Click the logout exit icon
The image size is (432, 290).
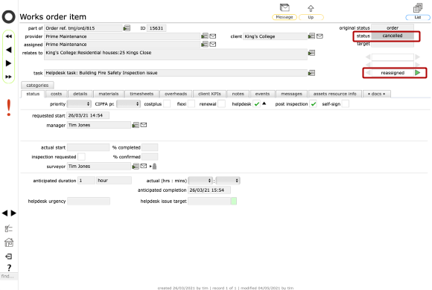[x=8, y=257]
